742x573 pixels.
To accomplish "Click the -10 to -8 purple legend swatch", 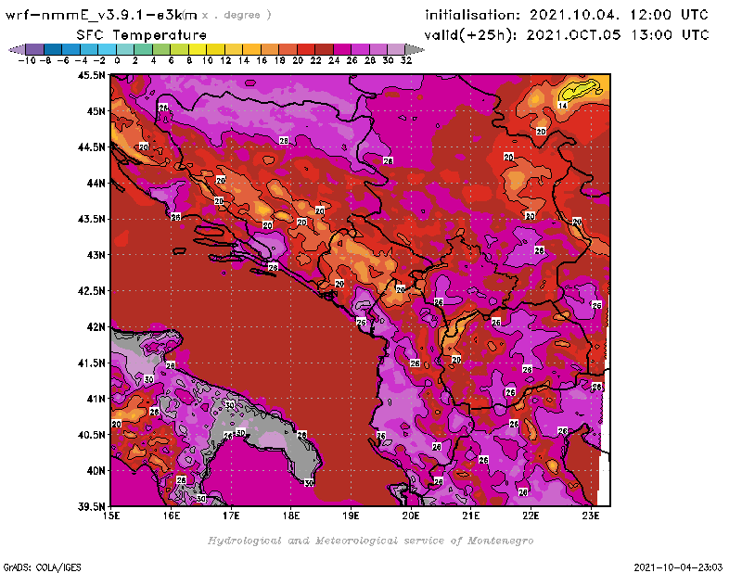I will tap(34, 49).
